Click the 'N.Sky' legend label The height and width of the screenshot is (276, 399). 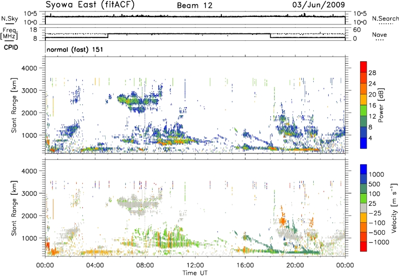pyautogui.click(x=9, y=18)
